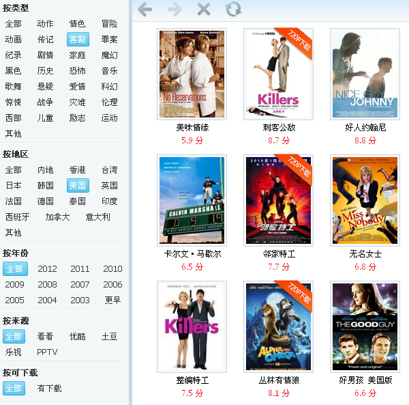Choose the 动画 genre filter
Image resolution: width=409 pixels, height=405 pixels.
(x=14, y=40)
